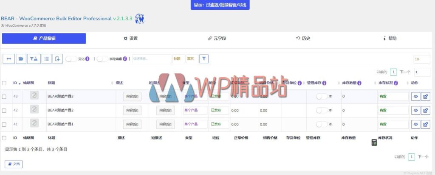
Task: Click the info icon beside 存货单位 header
Action: coord(299,83)
